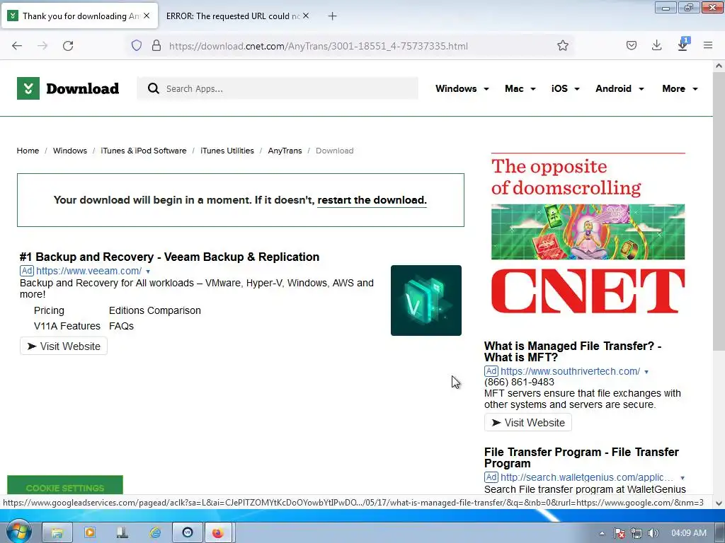Open the Firefox downloads arrow
The height and width of the screenshot is (543, 725).
point(656,46)
